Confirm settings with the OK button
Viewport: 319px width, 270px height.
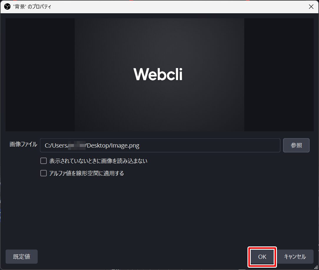[262, 257]
